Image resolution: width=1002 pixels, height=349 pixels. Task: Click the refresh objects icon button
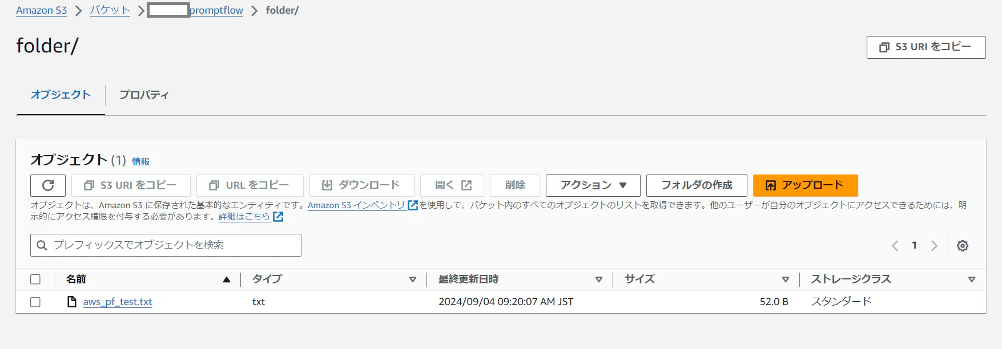point(48,185)
